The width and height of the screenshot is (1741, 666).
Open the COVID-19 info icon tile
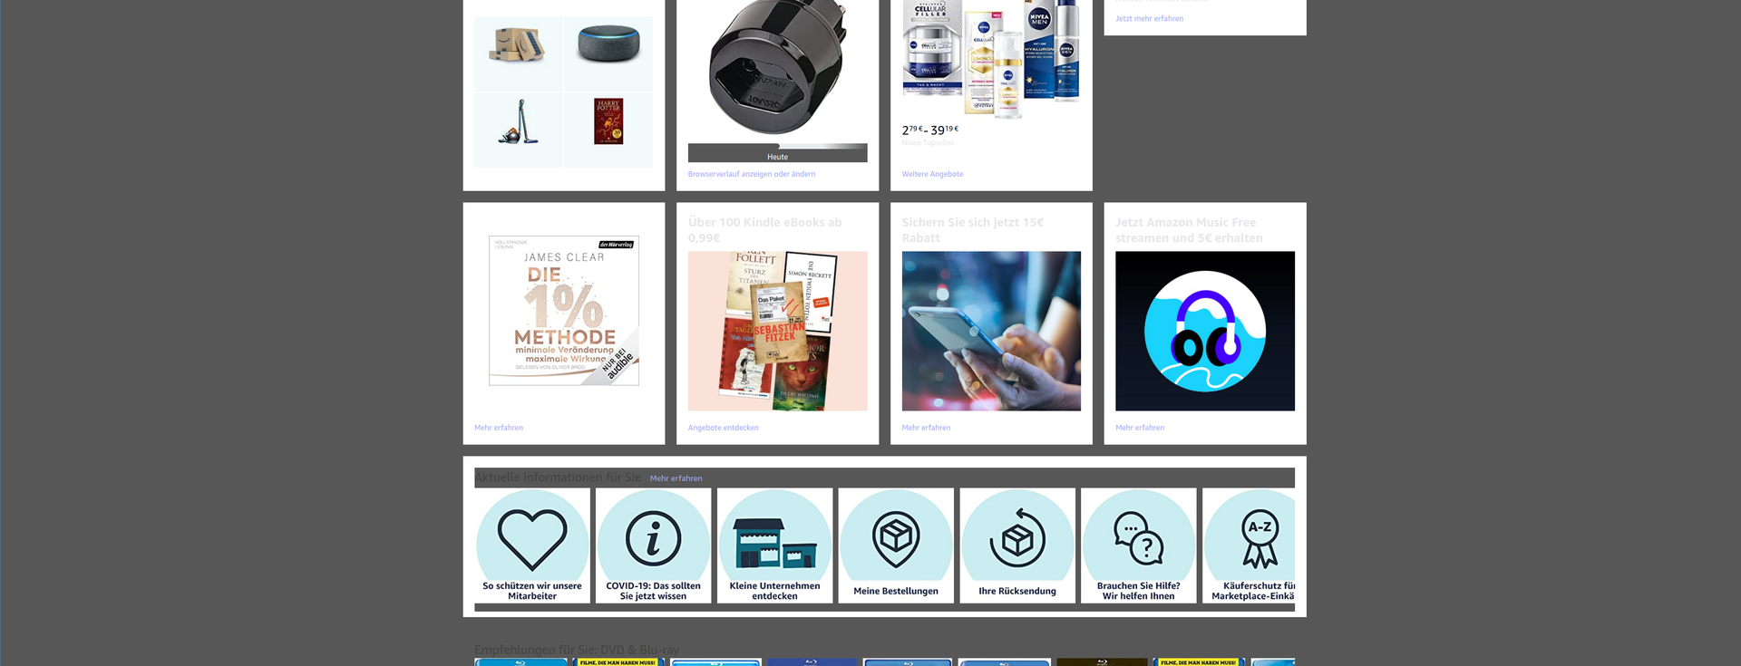click(x=653, y=538)
